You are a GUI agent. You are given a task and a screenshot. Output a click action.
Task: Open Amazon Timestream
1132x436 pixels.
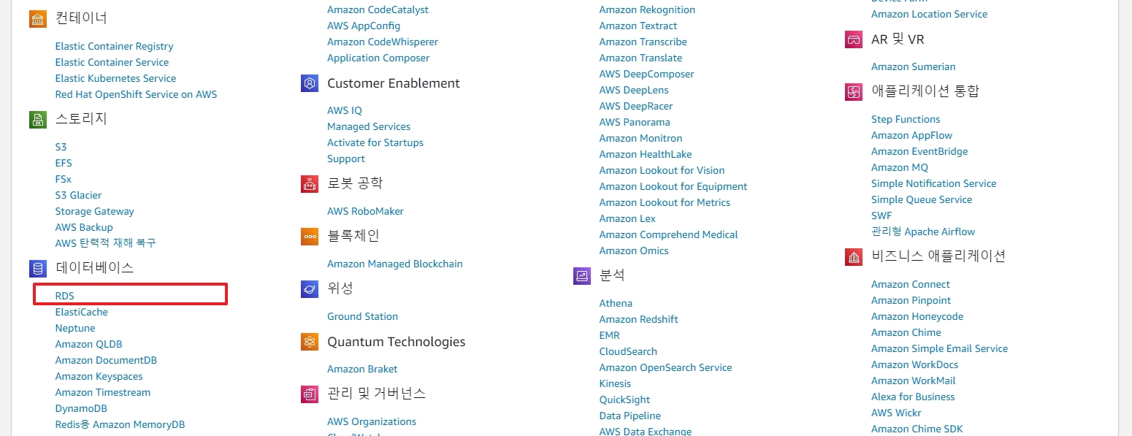tap(103, 392)
